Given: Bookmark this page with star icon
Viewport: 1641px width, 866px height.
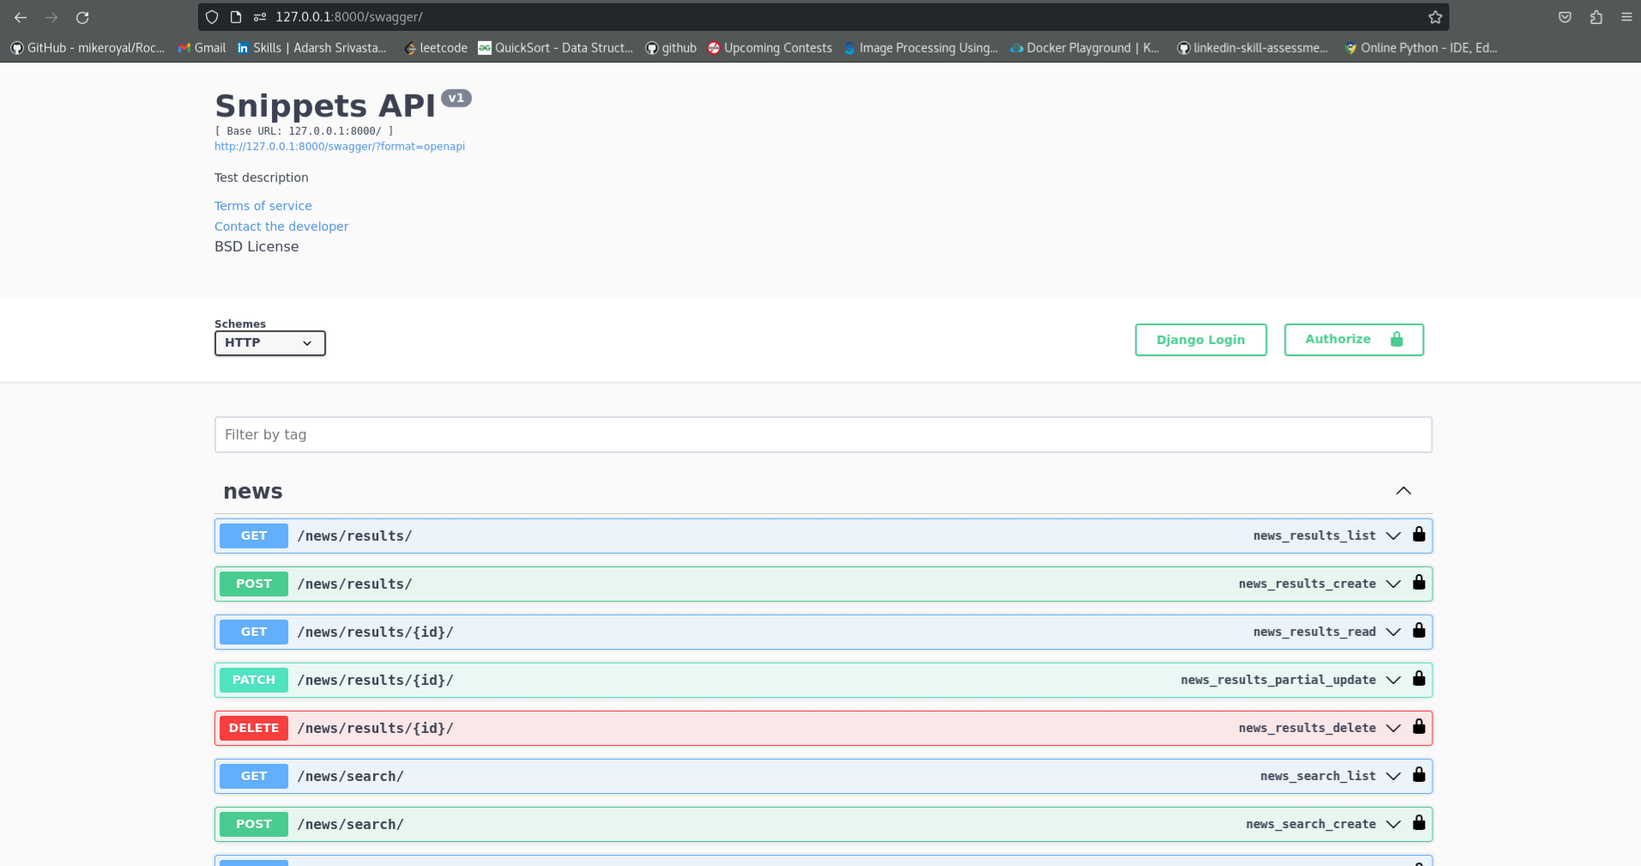Looking at the screenshot, I should point(1435,17).
